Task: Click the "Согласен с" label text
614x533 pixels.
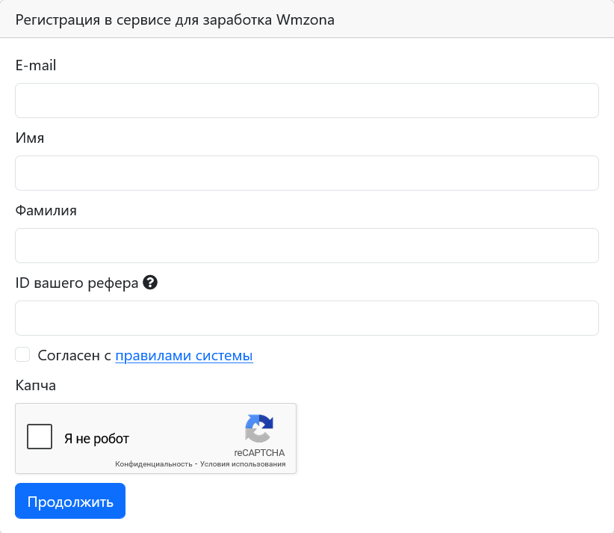Action: (x=74, y=356)
